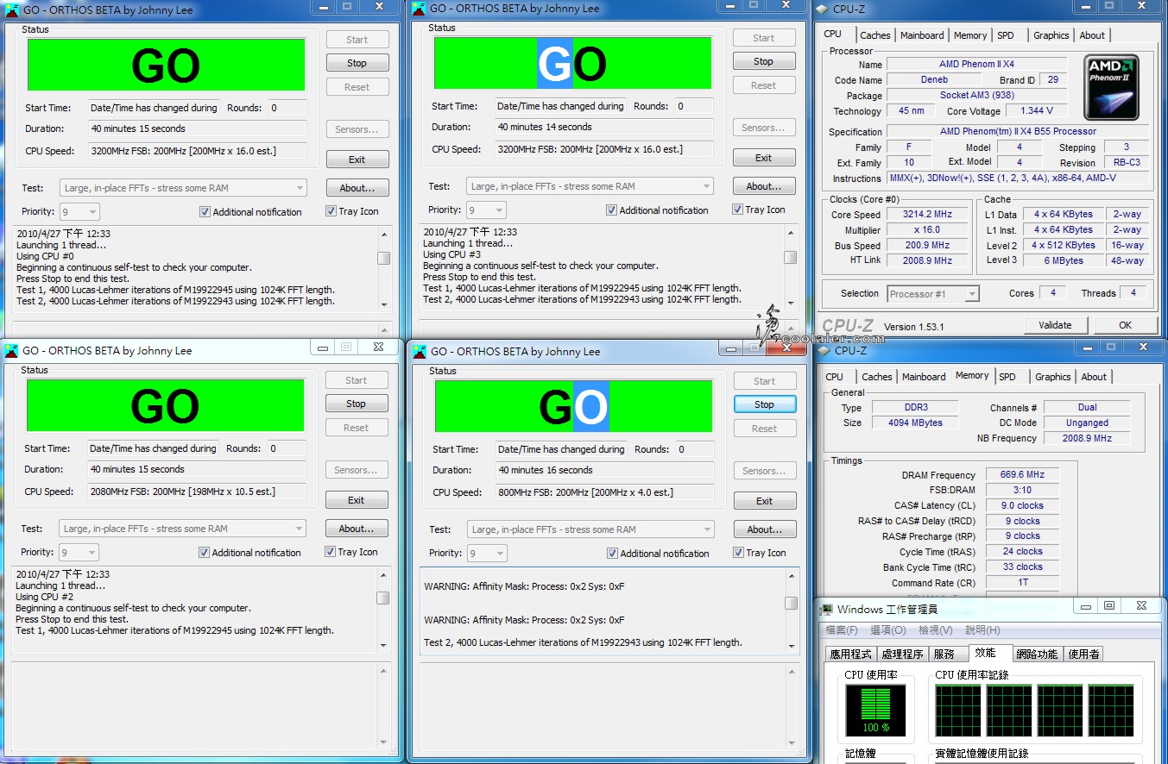Toggle Additional notification in the 800MHz ORTHOS window
Image resolution: width=1168 pixels, height=764 pixels.
(x=612, y=553)
